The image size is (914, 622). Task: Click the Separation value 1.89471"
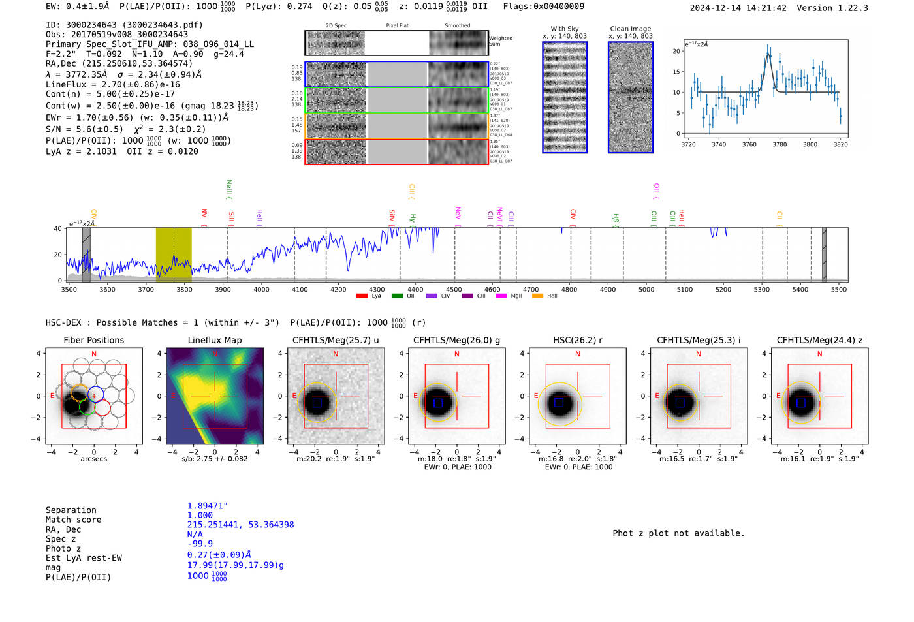(208, 506)
